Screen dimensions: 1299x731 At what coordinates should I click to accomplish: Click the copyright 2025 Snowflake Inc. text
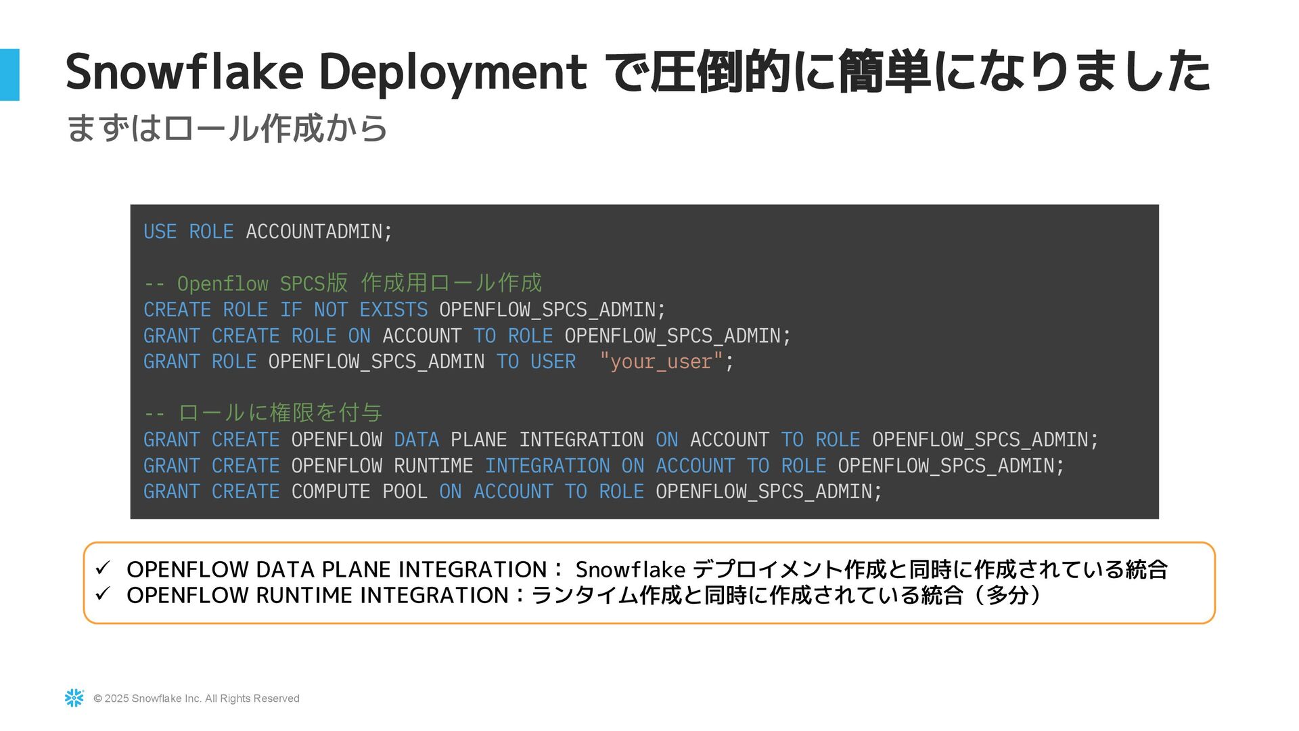(196, 699)
